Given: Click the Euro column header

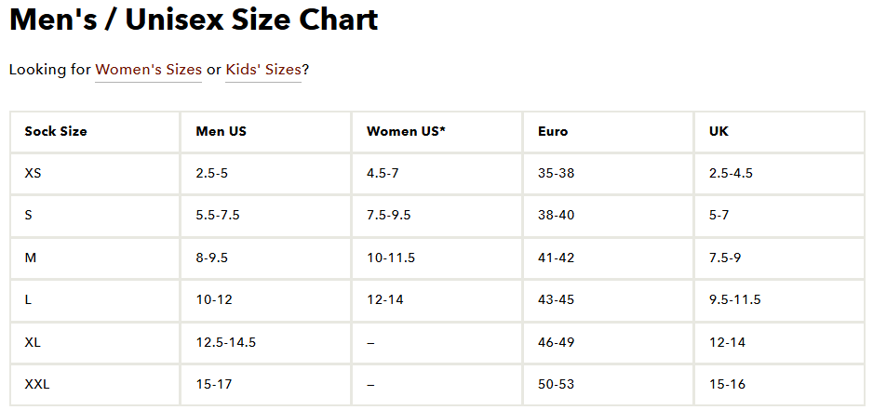Looking at the screenshot, I should pos(553,131).
